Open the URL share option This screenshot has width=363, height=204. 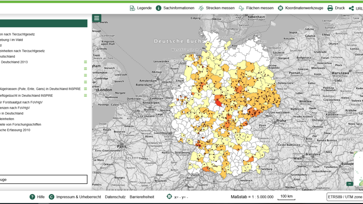click(356, 8)
